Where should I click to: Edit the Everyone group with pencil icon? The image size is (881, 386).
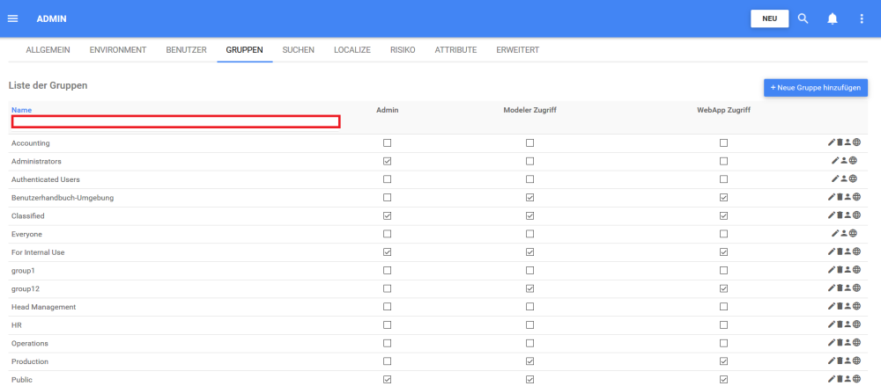[x=835, y=233]
